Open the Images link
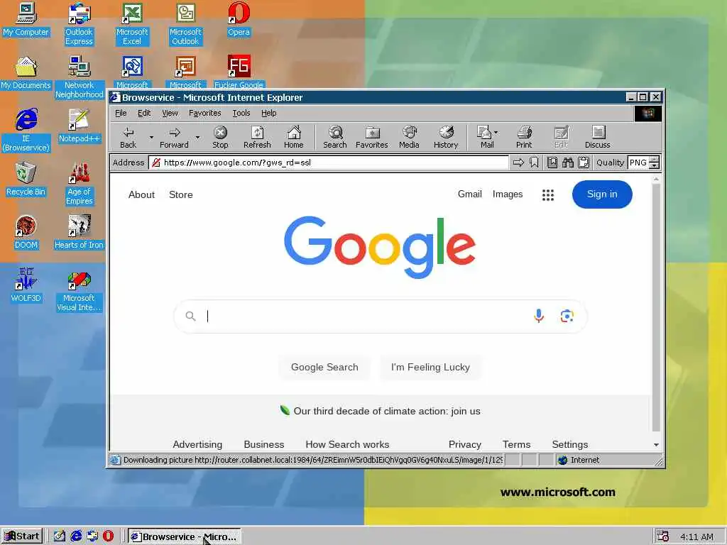 (x=507, y=194)
